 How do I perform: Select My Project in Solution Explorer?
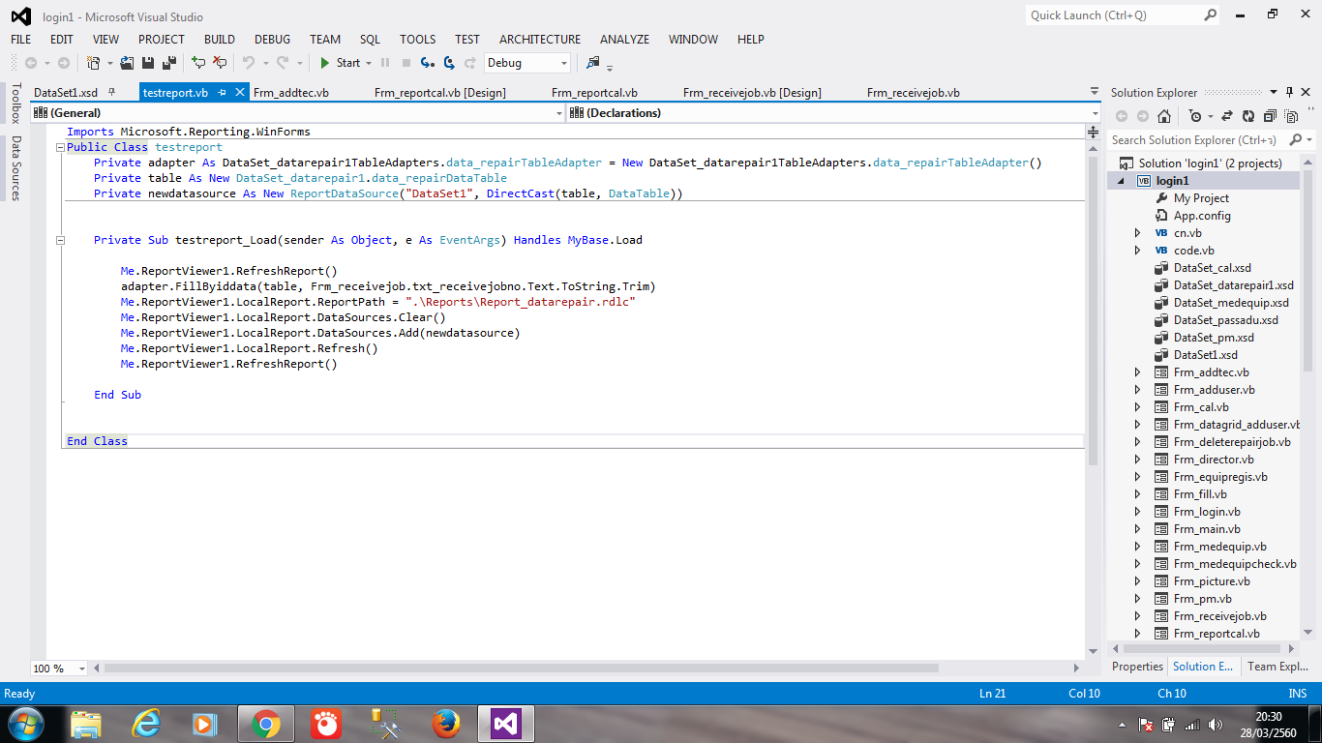click(1201, 198)
